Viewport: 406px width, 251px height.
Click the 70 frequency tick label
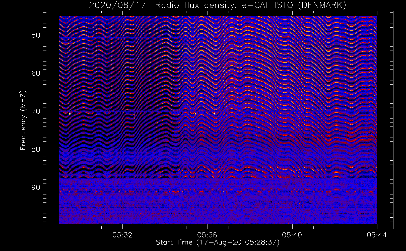[x=36, y=111]
